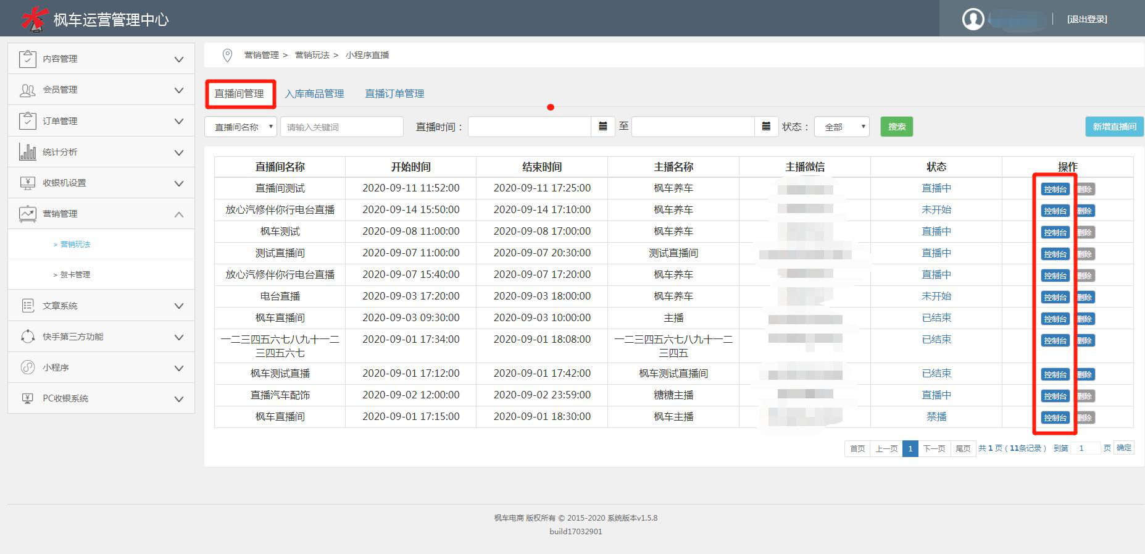Click the 内容管理 clipboard icon
The image size is (1145, 554).
pos(28,59)
